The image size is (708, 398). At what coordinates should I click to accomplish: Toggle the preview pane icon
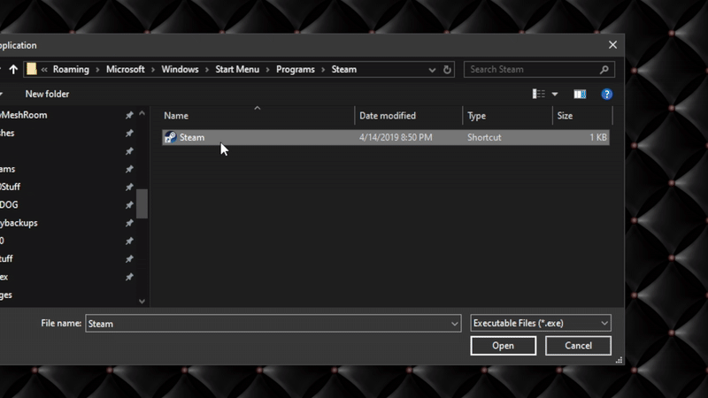(580, 94)
